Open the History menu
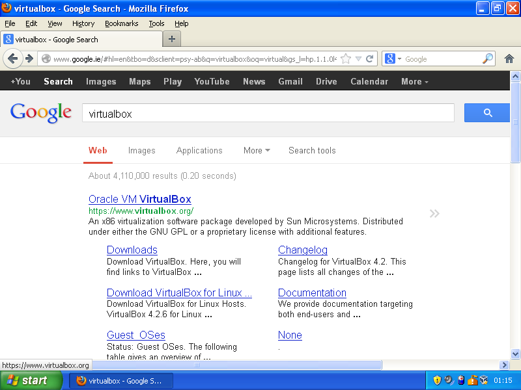 pyautogui.click(x=83, y=23)
